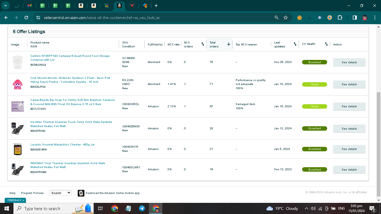381x214 pixels.
Task: Toggle the browser side panel
Action: (355, 18)
